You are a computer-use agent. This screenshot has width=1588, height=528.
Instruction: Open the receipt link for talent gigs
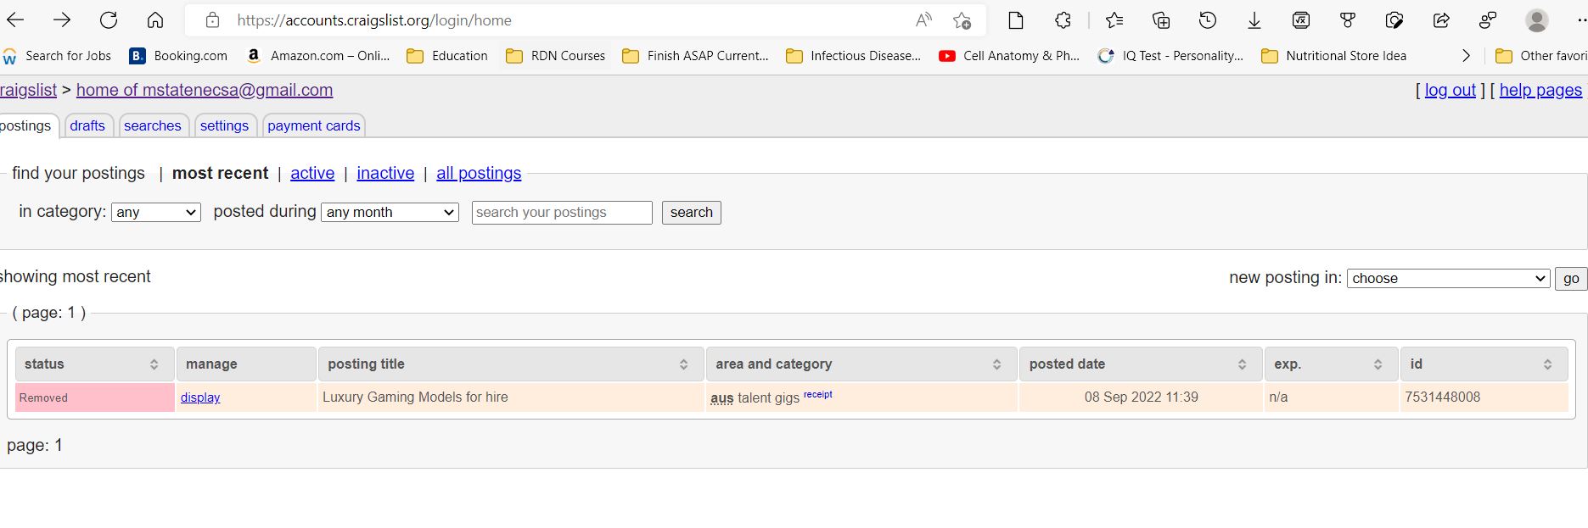point(818,394)
